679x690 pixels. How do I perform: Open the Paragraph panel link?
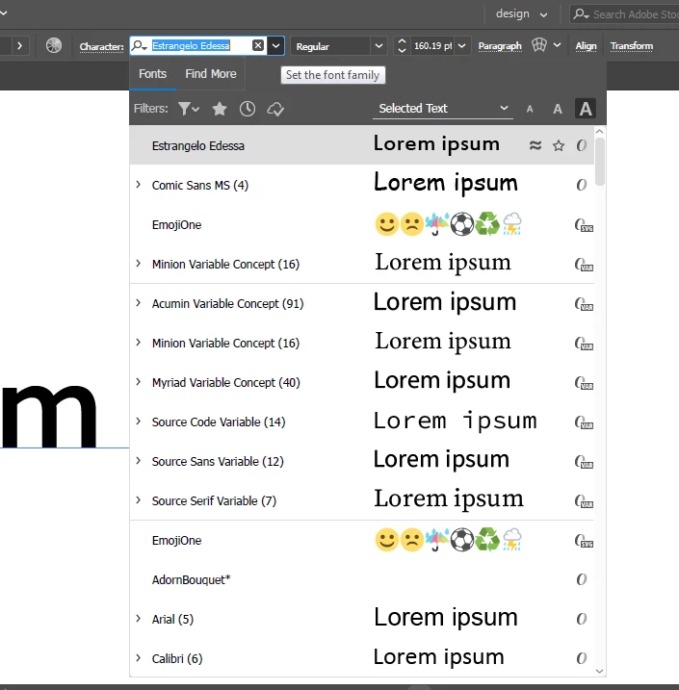[x=500, y=46]
